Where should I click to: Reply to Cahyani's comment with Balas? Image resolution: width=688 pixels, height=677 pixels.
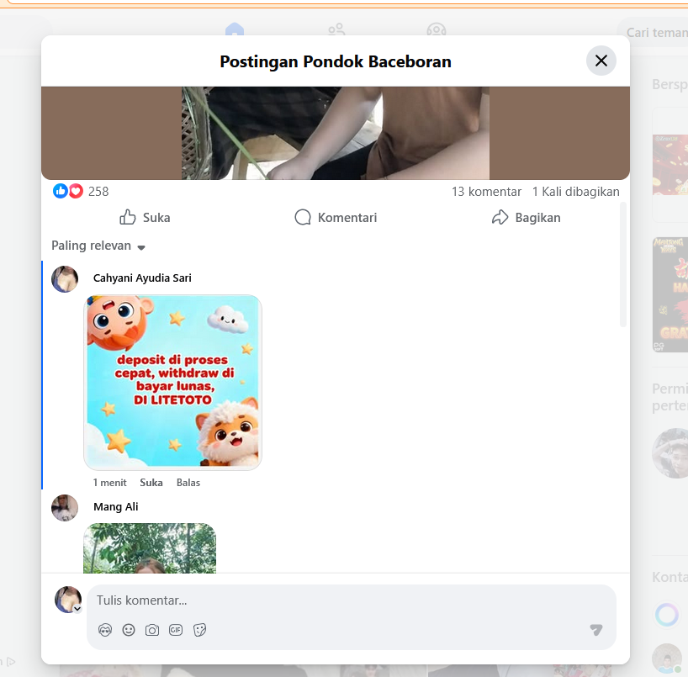pos(188,483)
